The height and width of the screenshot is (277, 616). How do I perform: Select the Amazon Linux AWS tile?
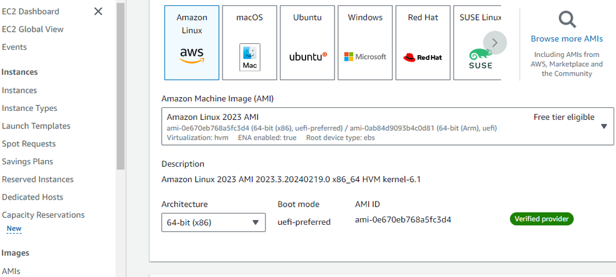191,43
